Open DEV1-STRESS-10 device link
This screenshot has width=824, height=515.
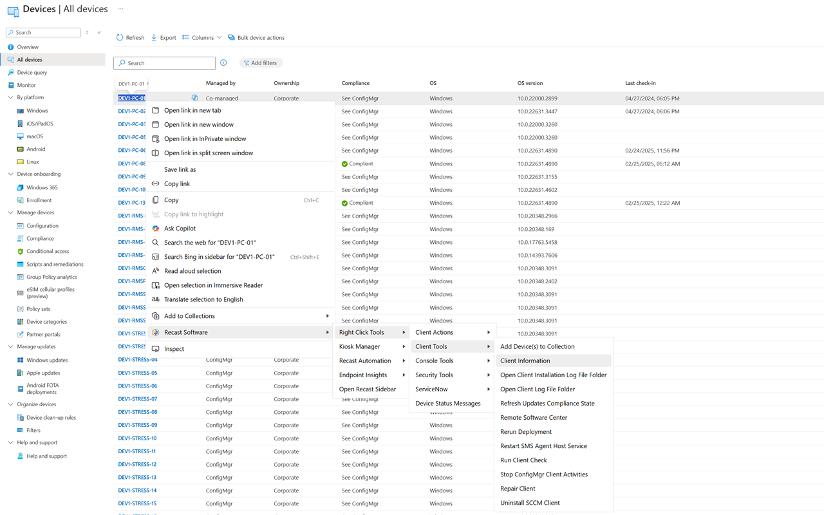(x=137, y=438)
